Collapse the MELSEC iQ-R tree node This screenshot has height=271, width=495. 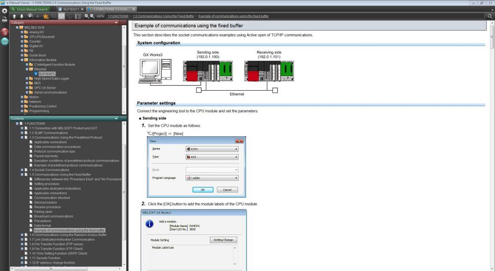coord(17,27)
